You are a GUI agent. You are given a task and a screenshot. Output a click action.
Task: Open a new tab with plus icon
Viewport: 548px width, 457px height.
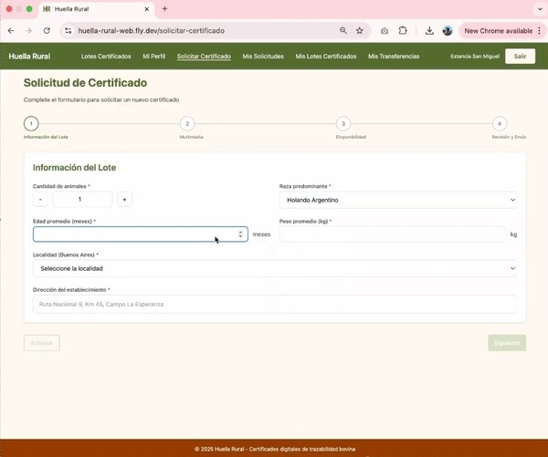coord(164,9)
